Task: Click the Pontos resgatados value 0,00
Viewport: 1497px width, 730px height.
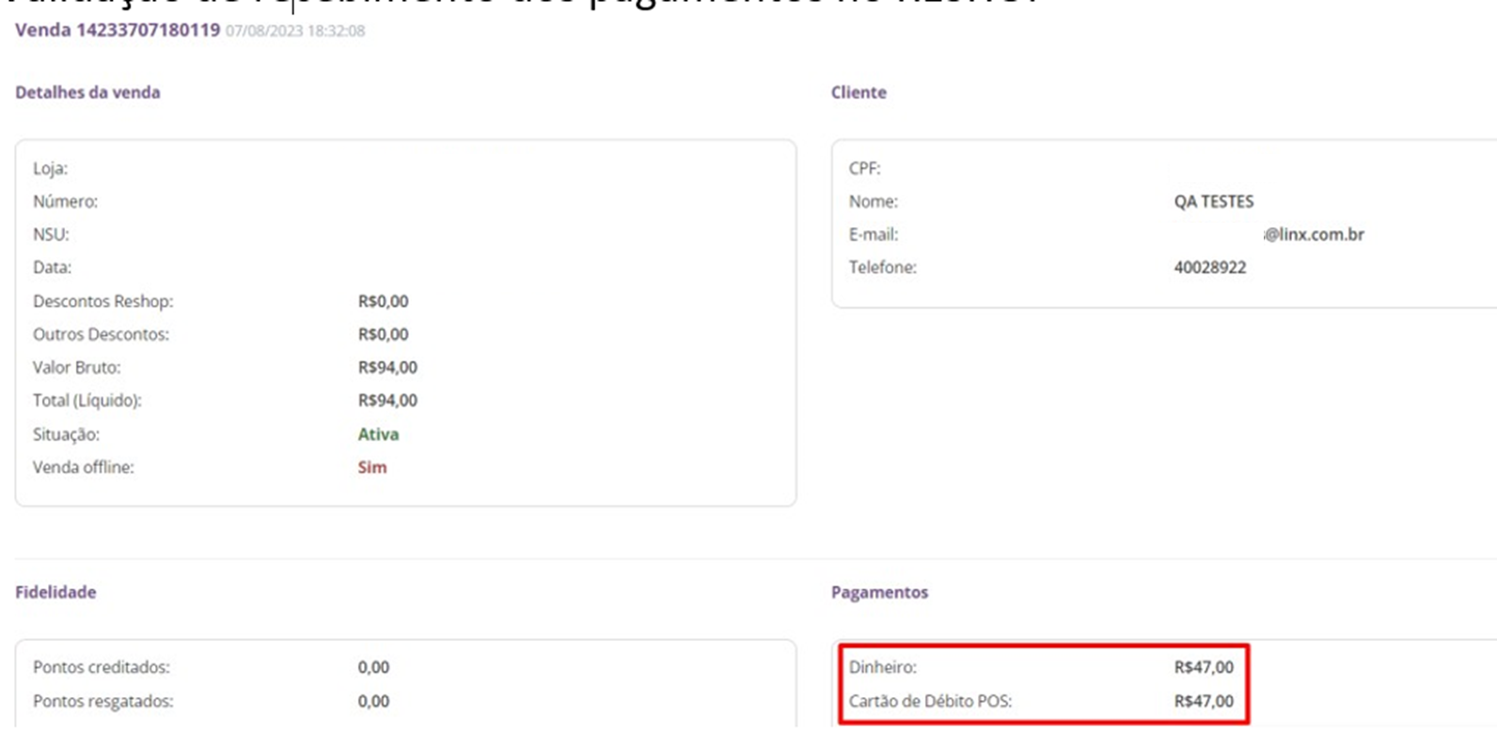Action: (373, 701)
